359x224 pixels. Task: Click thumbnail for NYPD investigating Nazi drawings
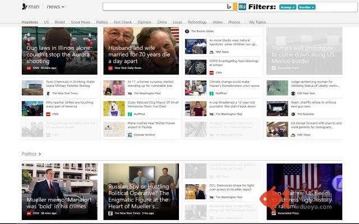196,67
